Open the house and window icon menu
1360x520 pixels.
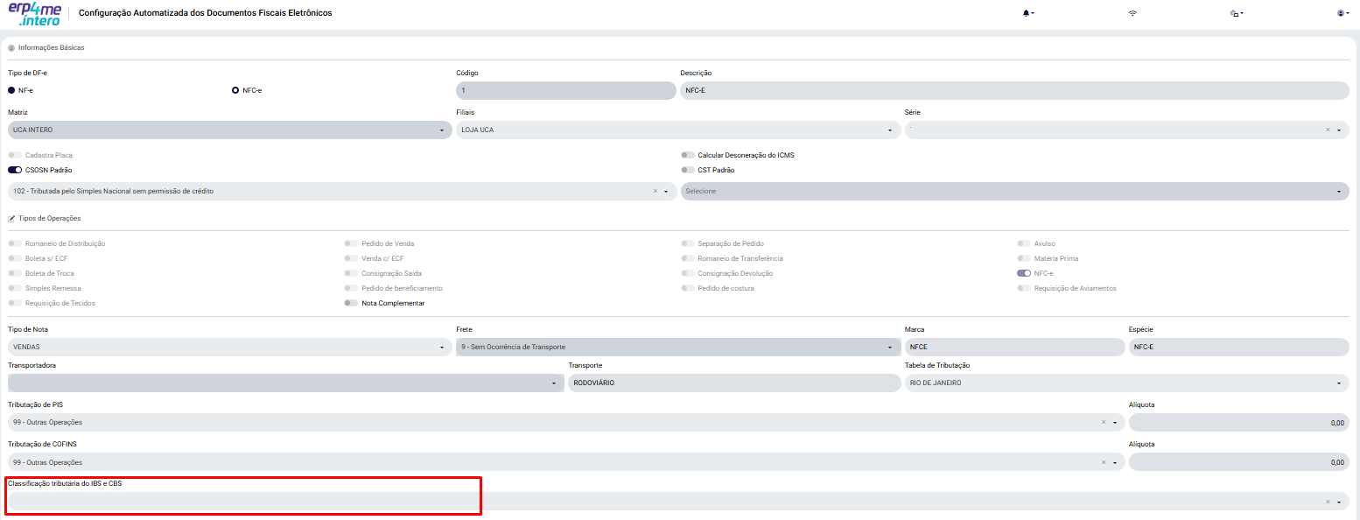tap(1237, 13)
